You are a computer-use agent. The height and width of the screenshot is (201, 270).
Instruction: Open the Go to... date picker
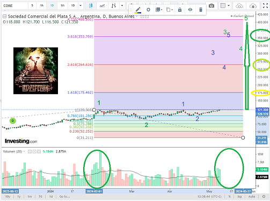tap(64, 197)
